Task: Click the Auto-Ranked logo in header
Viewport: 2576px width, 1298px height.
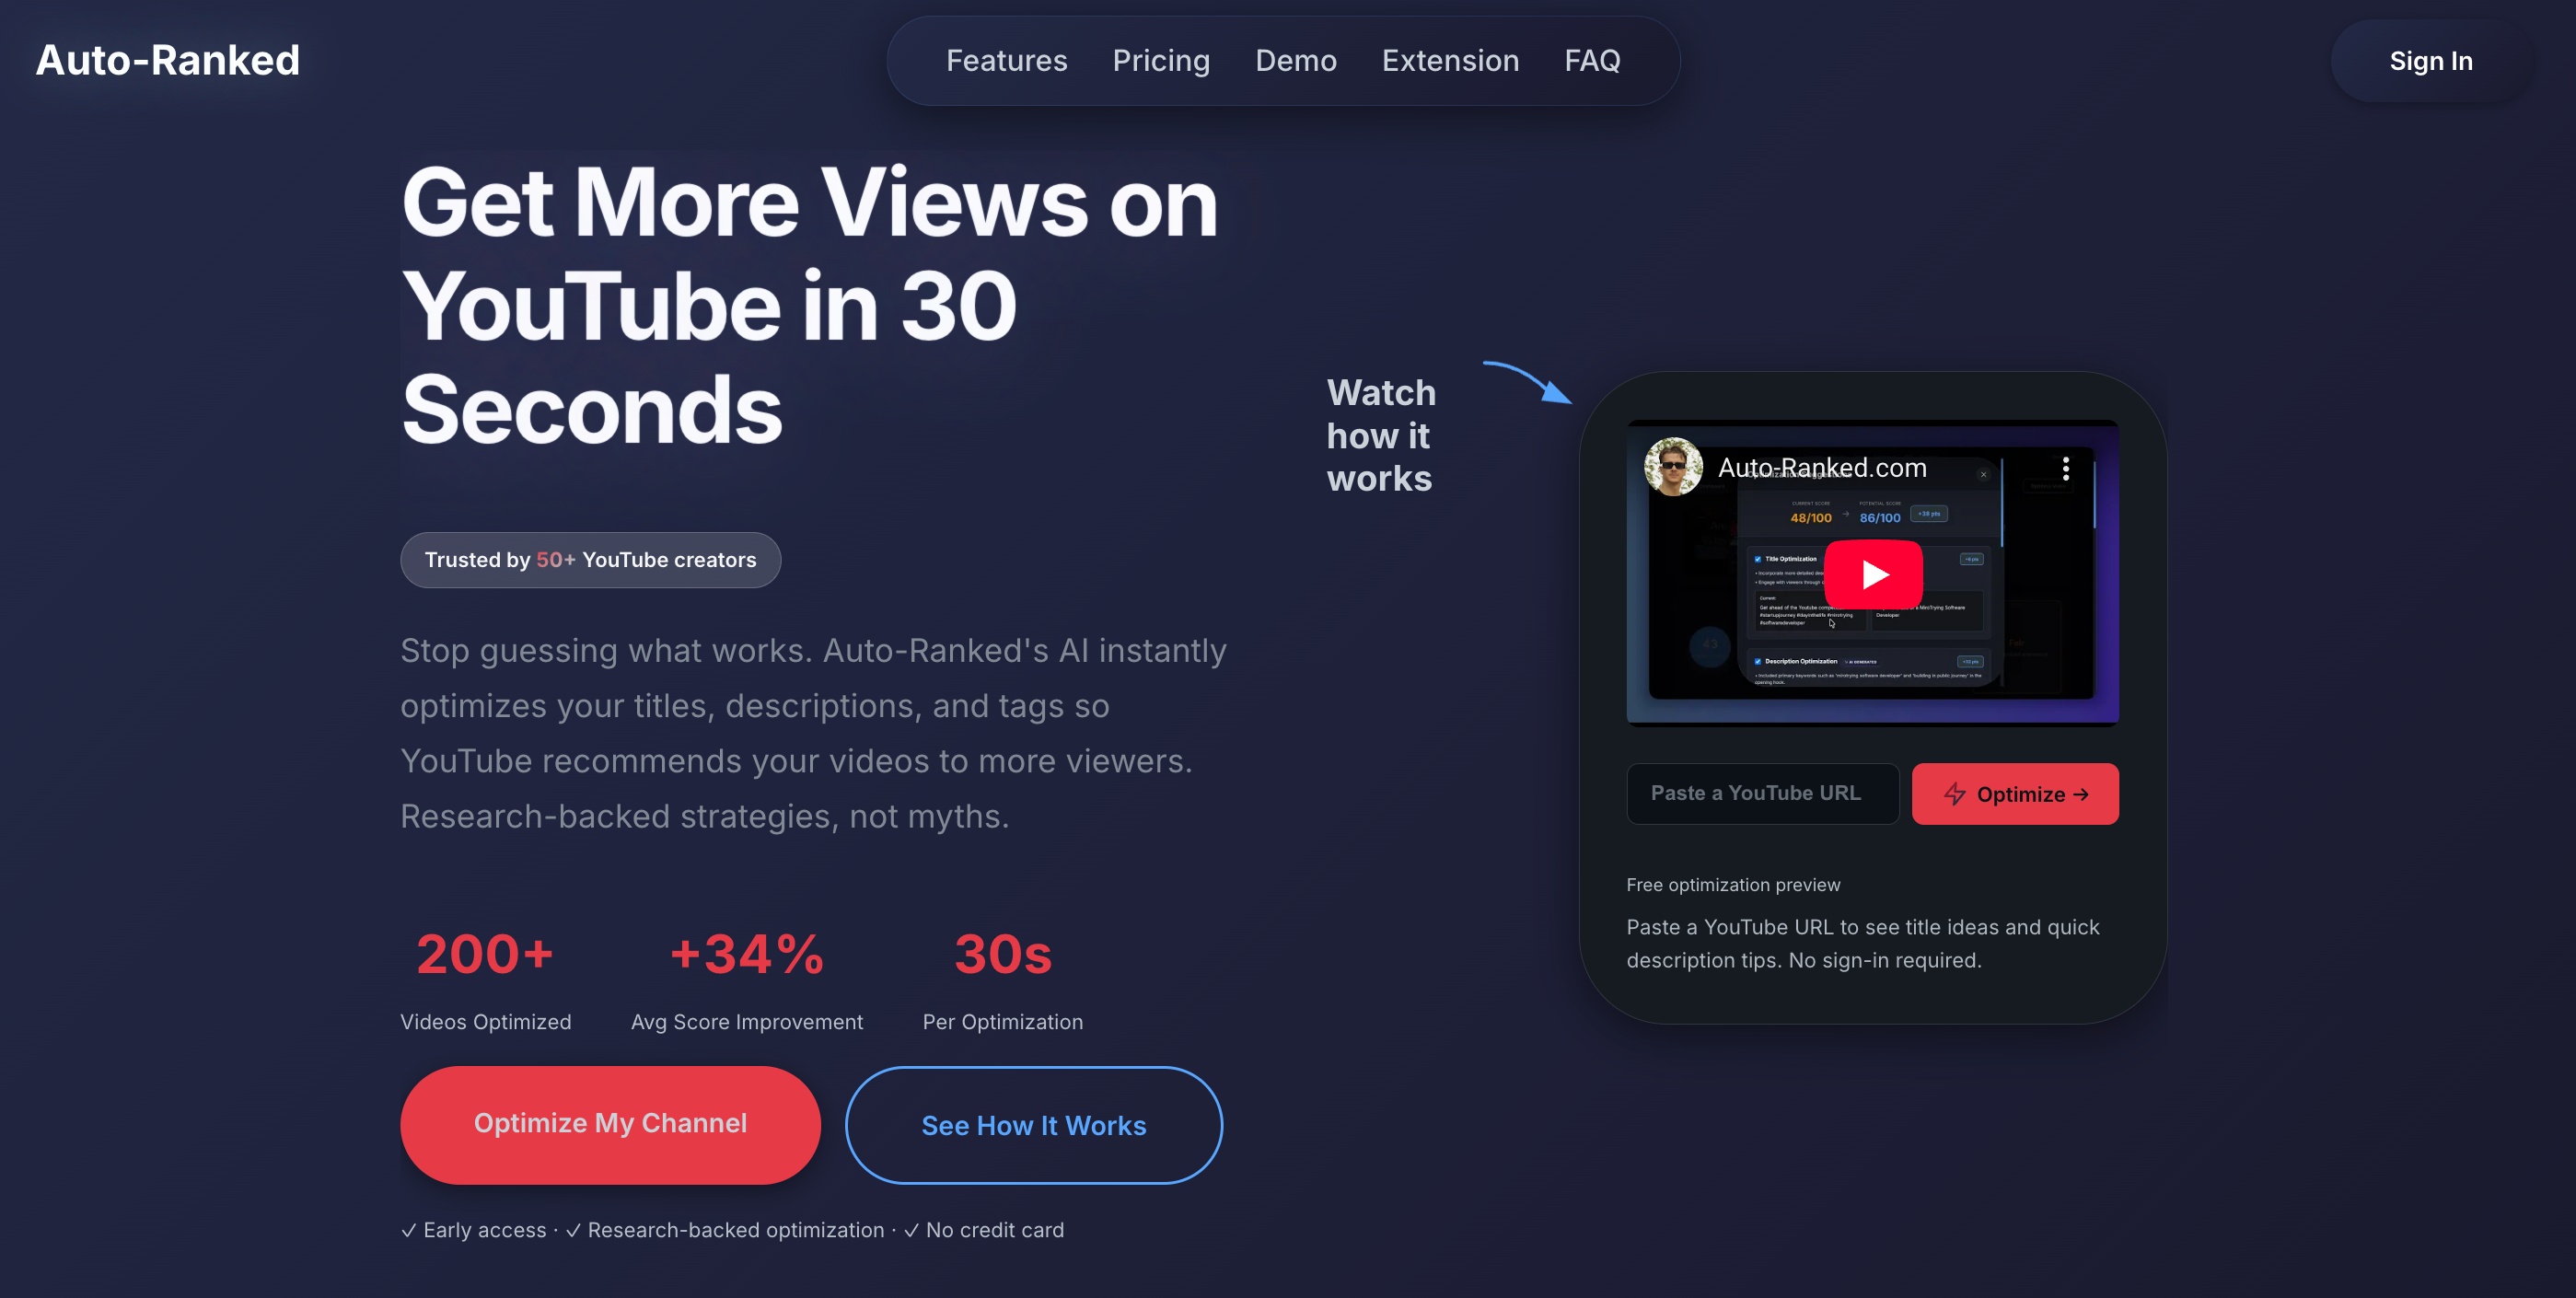Action: [168, 60]
